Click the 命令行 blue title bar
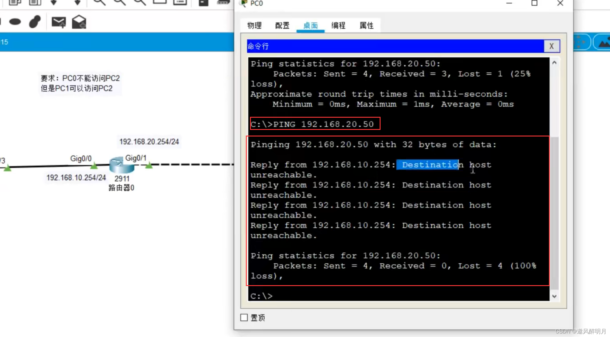This screenshot has height=337, width=610. coord(395,46)
